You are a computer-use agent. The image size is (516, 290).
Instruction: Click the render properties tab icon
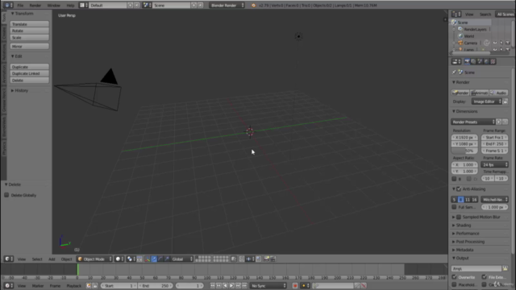click(467, 61)
